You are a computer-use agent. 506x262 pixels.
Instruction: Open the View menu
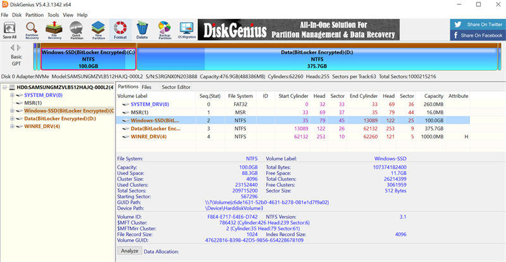(68, 15)
